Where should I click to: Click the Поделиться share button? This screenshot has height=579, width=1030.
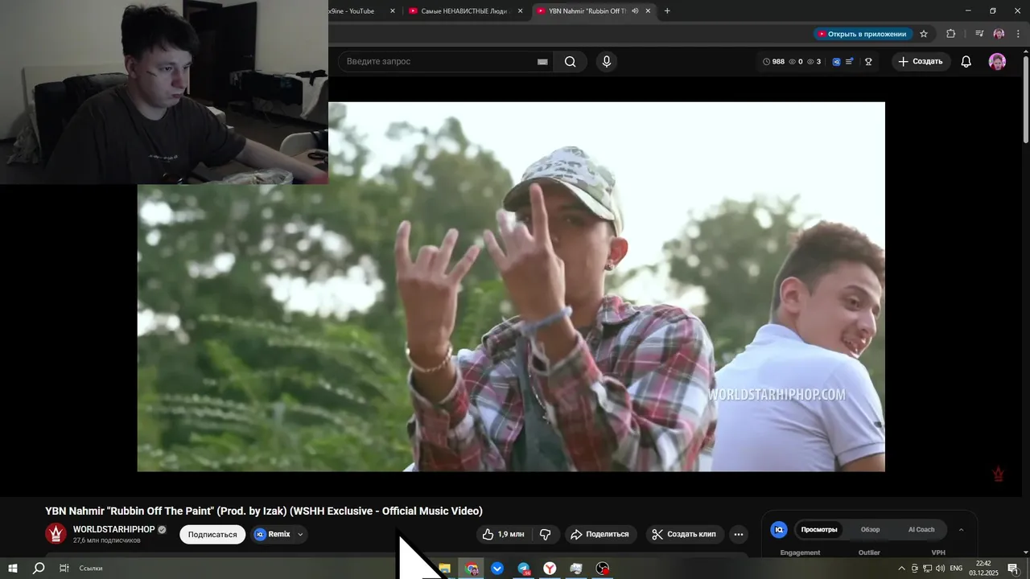point(599,534)
